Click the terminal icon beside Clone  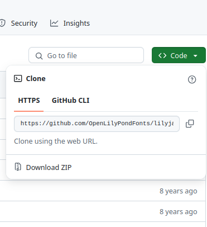coord(18,79)
